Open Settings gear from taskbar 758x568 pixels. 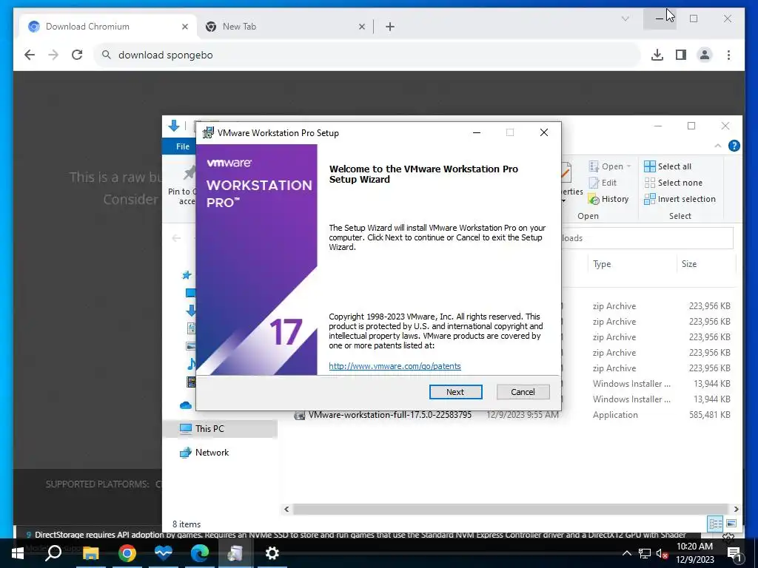(x=272, y=553)
